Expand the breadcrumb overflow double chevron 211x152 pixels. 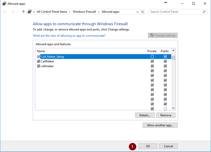pos(34,12)
